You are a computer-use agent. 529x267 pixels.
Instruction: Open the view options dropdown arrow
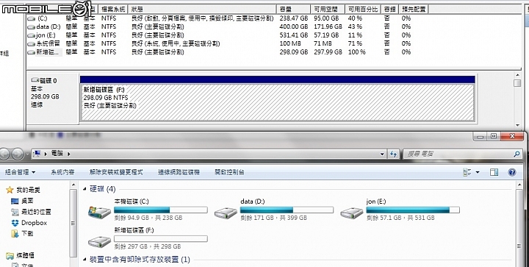click(x=478, y=173)
